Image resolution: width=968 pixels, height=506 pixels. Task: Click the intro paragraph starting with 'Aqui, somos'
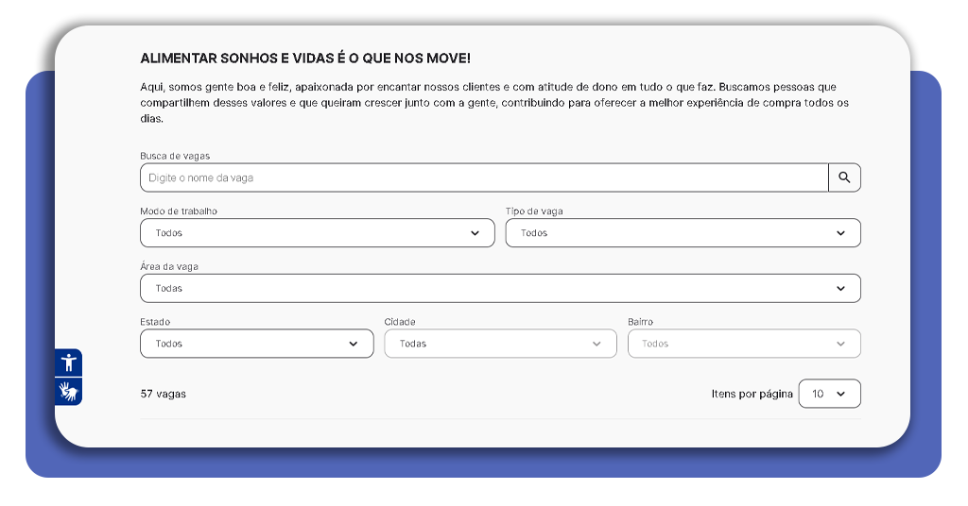(492, 103)
